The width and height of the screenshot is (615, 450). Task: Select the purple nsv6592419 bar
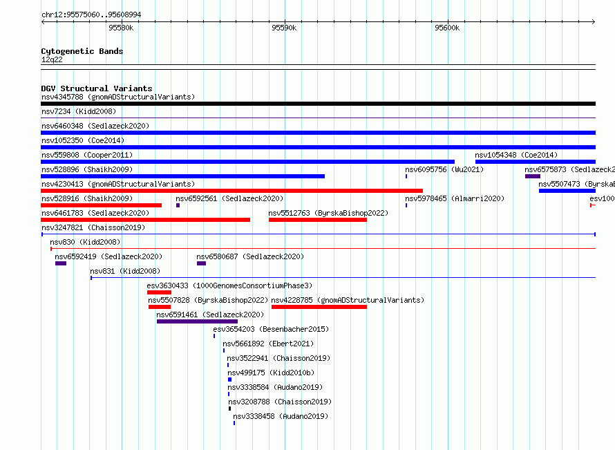(x=61, y=263)
